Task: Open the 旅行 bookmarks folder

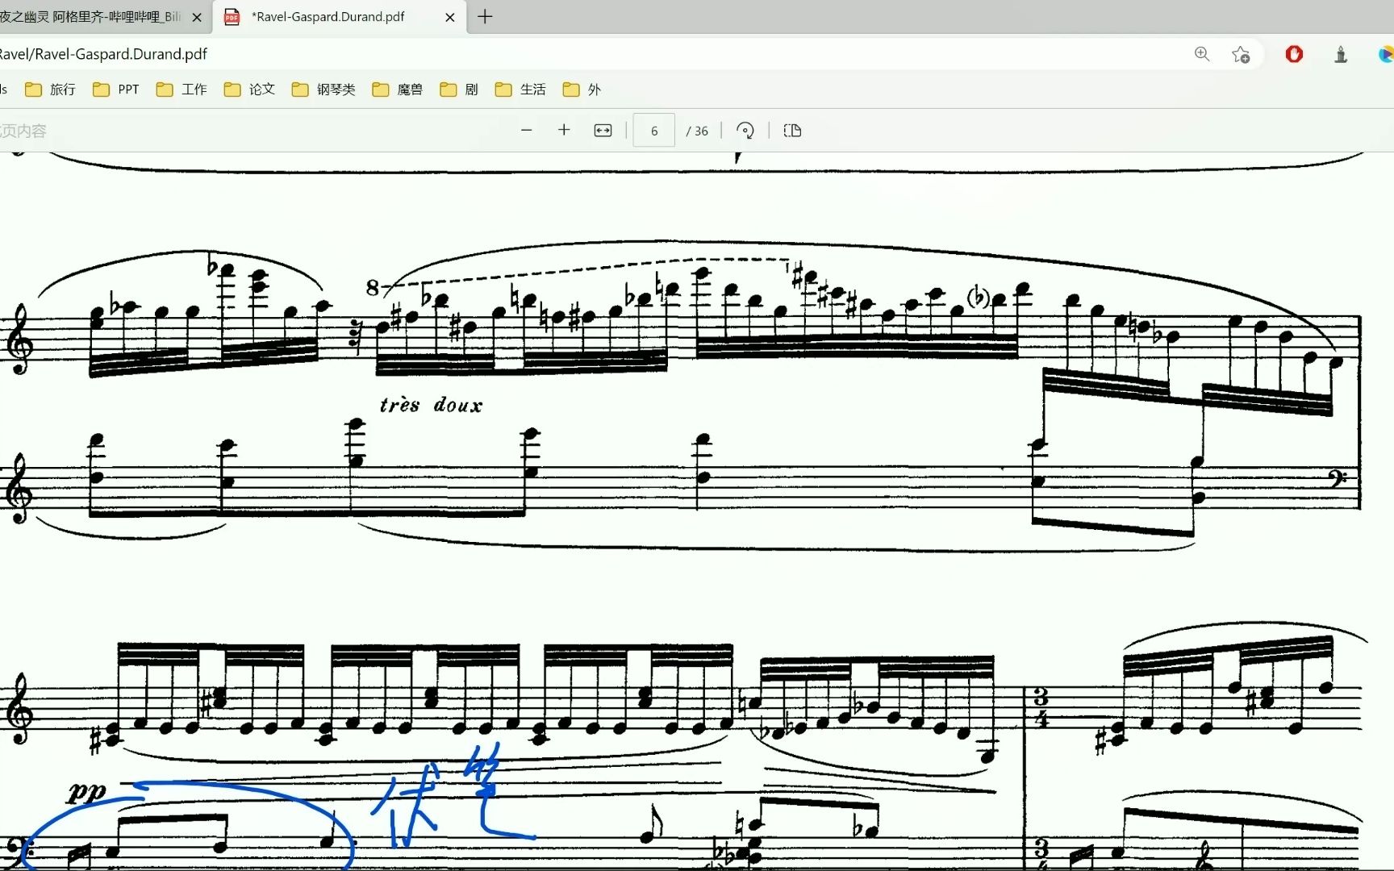Action: pos(50,90)
